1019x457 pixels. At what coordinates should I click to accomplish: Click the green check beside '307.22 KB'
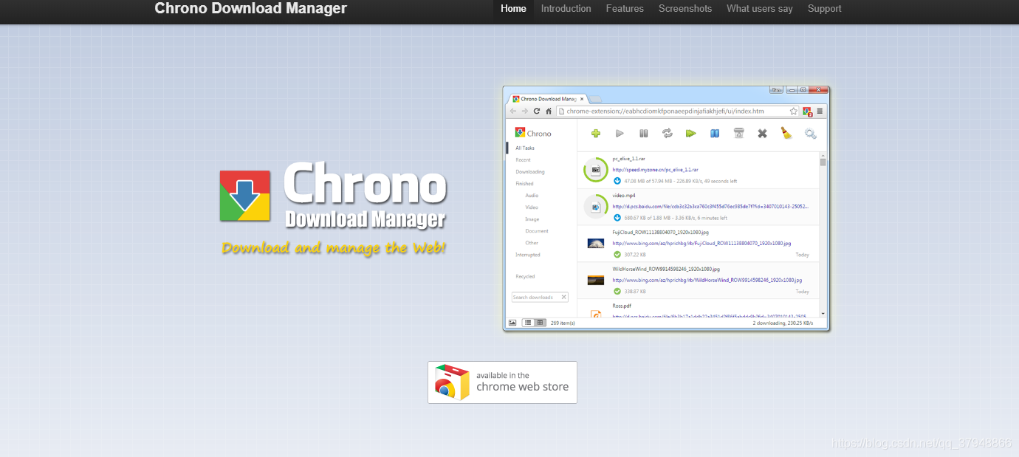pyautogui.click(x=617, y=255)
